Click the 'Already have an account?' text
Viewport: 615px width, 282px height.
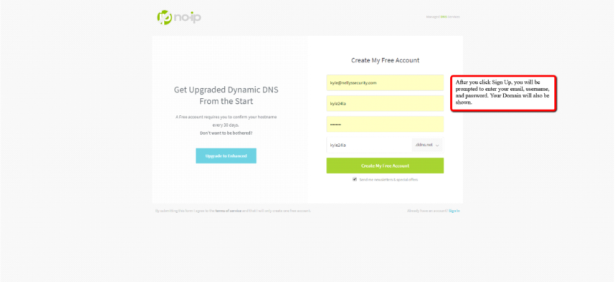[427, 211]
